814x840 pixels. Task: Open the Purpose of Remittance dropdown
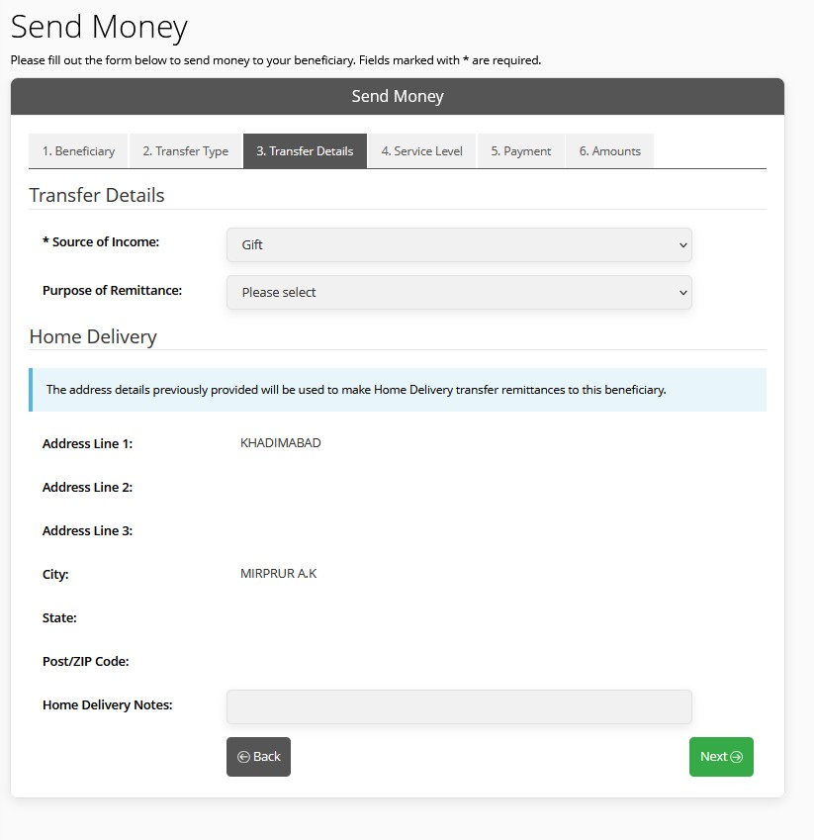[459, 293]
